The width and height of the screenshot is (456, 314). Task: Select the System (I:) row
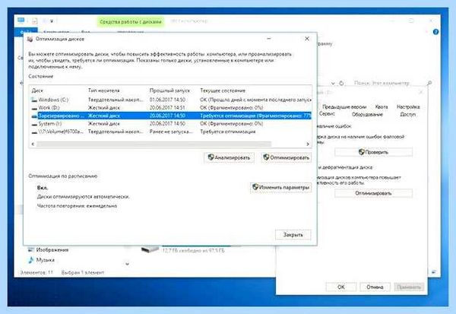click(x=171, y=124)
